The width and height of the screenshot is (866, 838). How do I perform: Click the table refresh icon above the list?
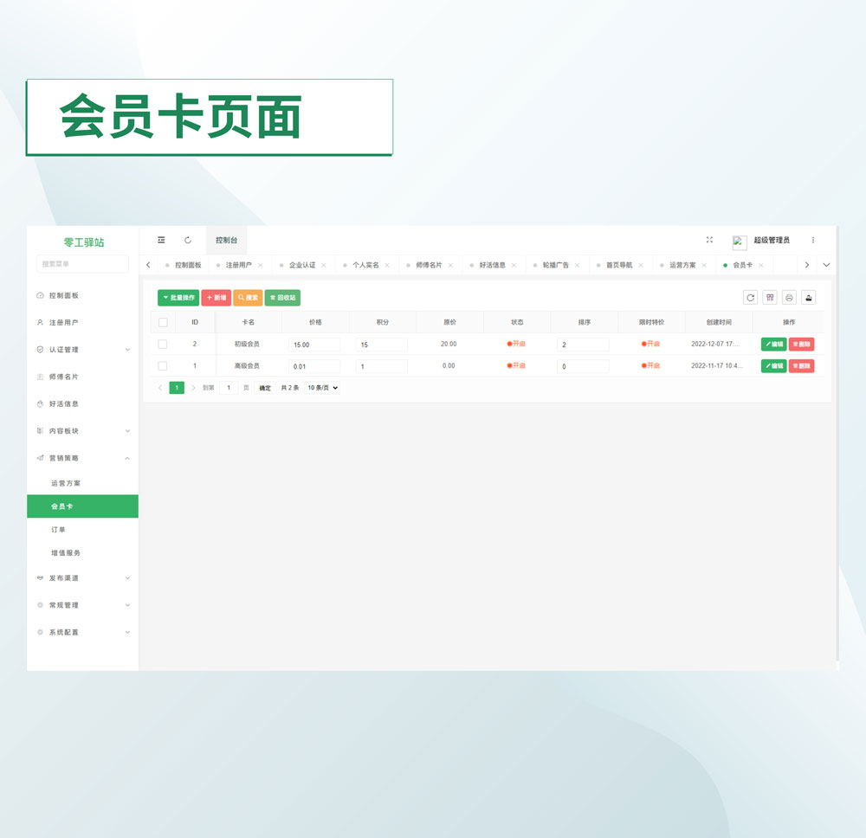(x=750, y=298)
